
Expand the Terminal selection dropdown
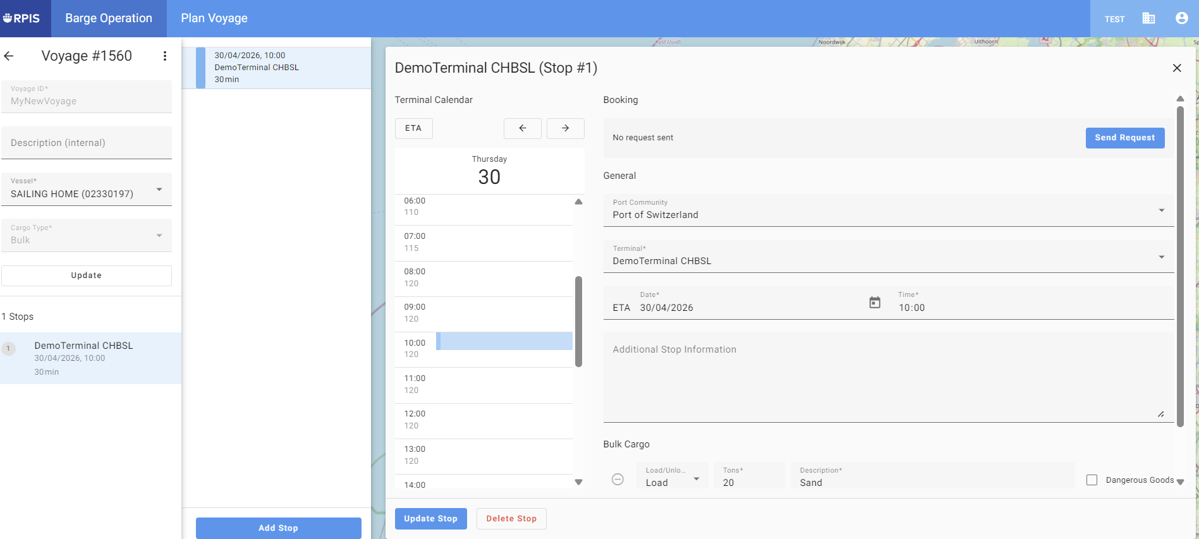coord(1161,257)
